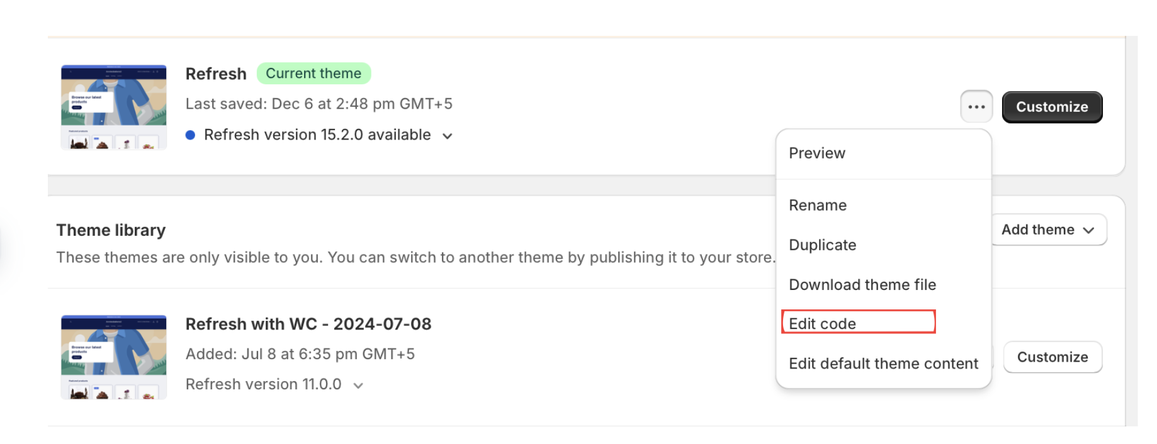This screenshot has width=1157, height=444.
Task: Click the Refresh theme title
Action: point(216,74)
